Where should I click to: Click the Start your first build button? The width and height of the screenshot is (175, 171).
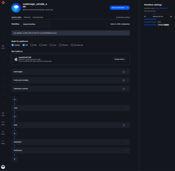pos(120,8)
